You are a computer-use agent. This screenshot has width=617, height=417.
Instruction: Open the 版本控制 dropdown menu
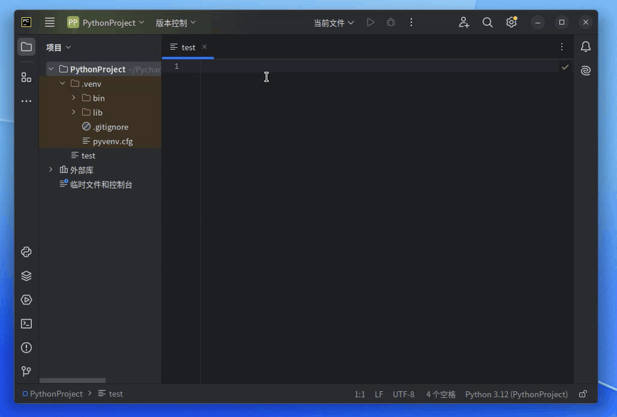pos(175,23)
